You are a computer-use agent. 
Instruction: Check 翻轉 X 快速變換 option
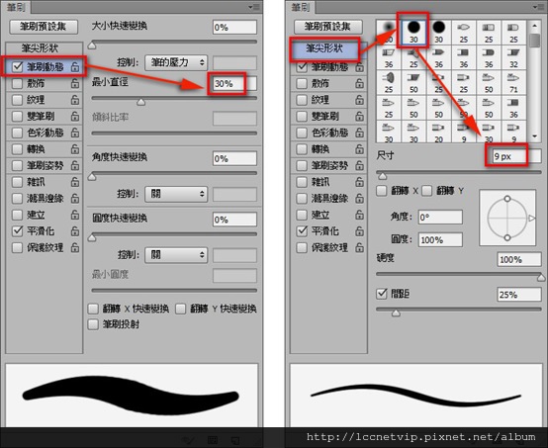pyautogui.click(x=93, y=309)
